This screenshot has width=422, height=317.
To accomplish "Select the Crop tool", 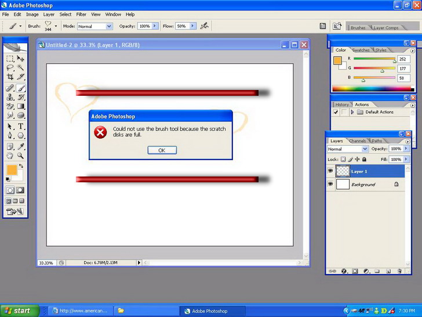I will (x=10, y=77).
